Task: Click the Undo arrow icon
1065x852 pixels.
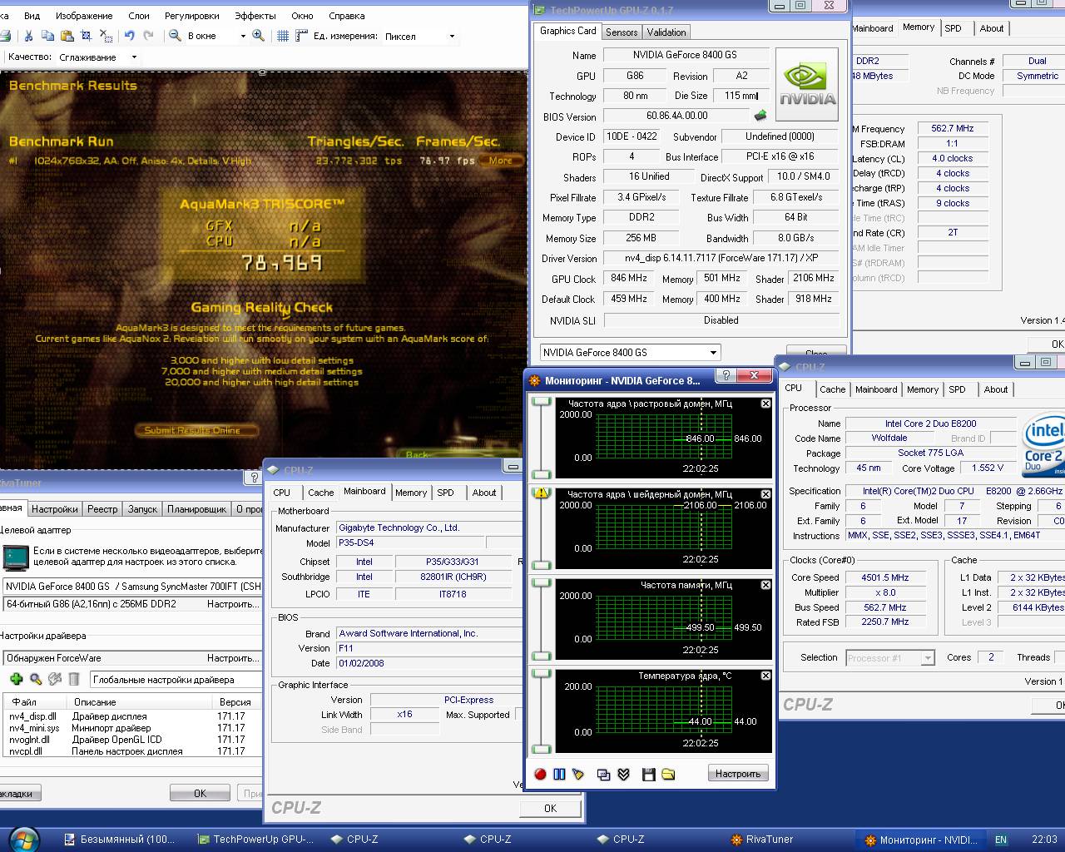Action: (x=129, y=36)
